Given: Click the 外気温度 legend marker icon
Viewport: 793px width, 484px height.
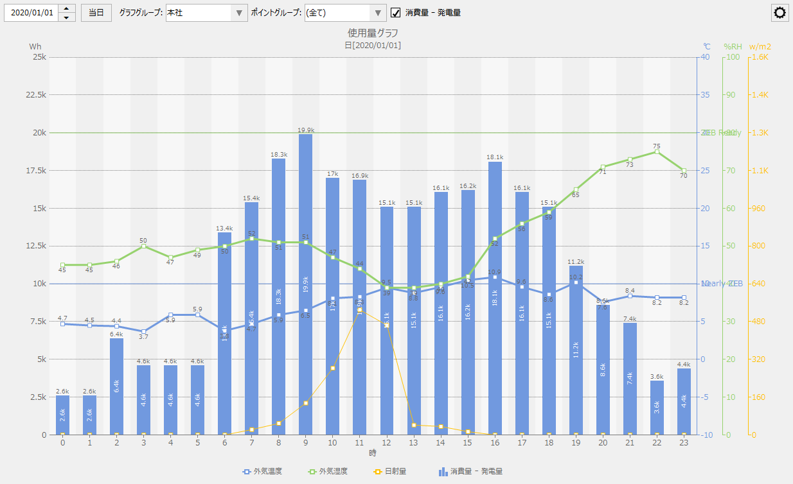Looking at the screenshot, I should (247, 472).
